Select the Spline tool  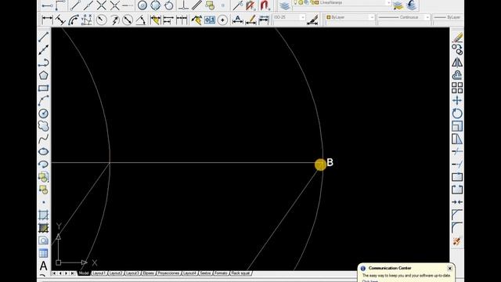(44, 139)
